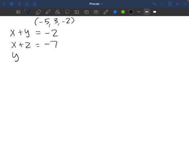Open the more options menu
The image size is (189, 141).
185,4
